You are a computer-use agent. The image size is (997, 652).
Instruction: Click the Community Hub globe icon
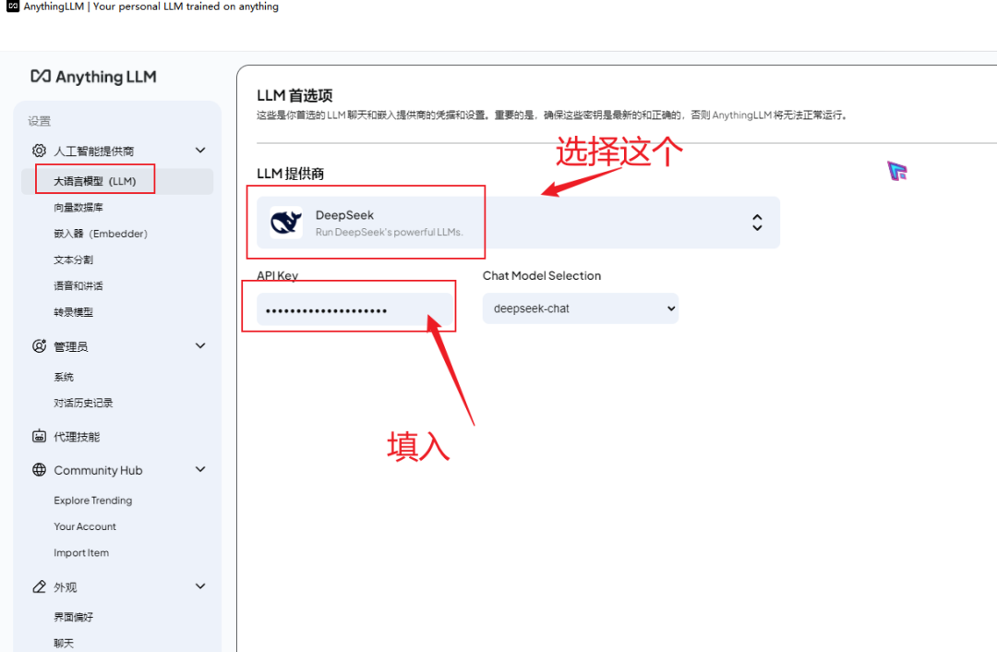[39, 470]
